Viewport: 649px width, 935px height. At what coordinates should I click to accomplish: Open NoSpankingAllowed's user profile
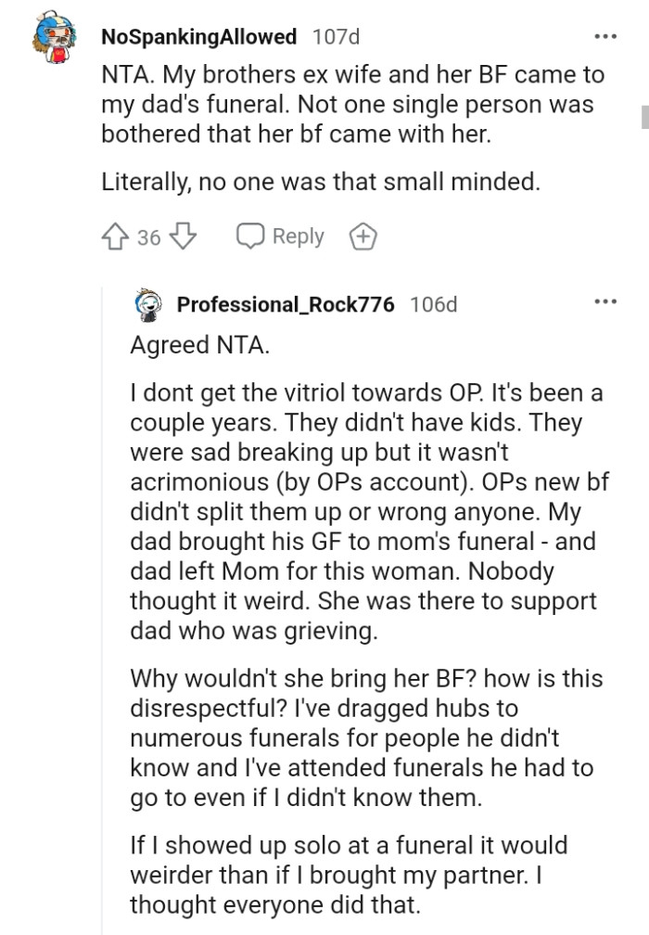click(198, 38)
